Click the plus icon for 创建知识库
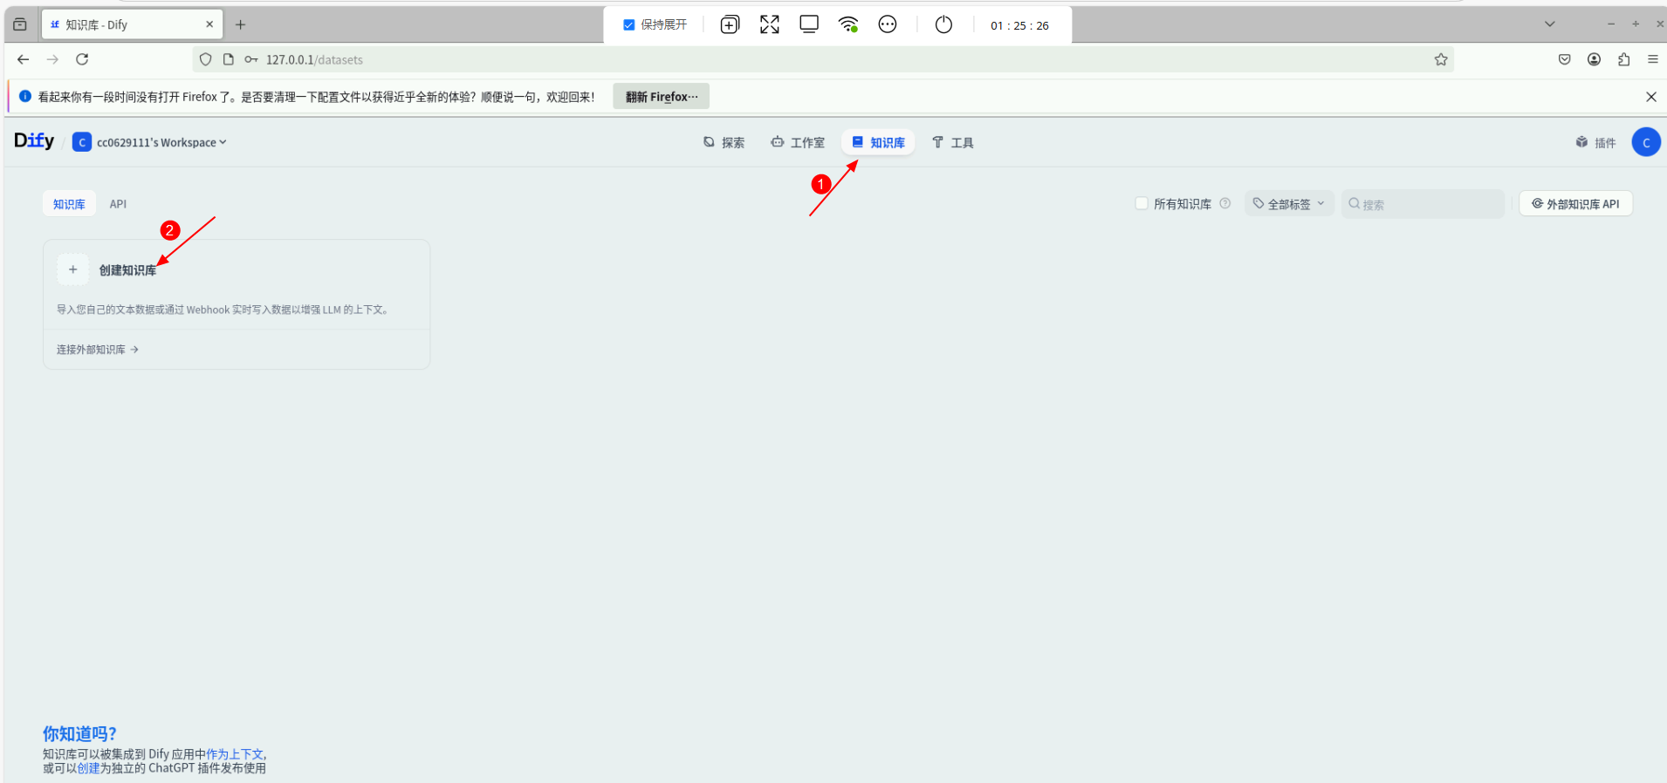 click(x=73, y=269)
